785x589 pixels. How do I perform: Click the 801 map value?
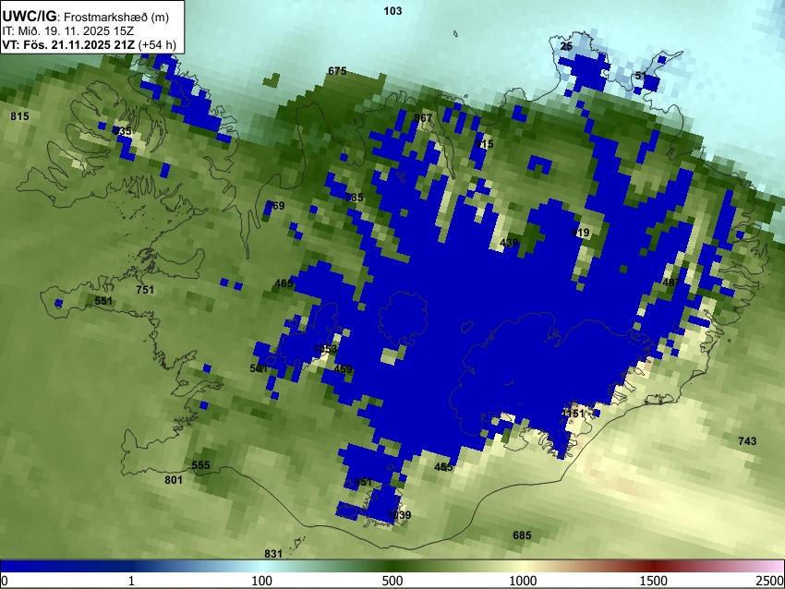pos(174,480)
